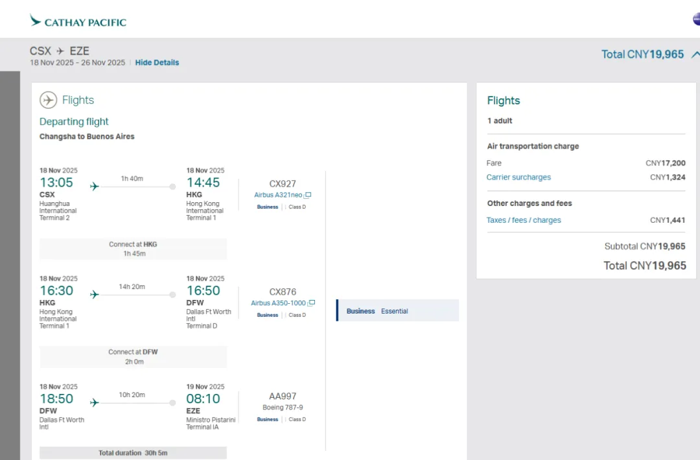
Task: Click Hide Details to collapse itinerary
Action: tap(157, 63)
